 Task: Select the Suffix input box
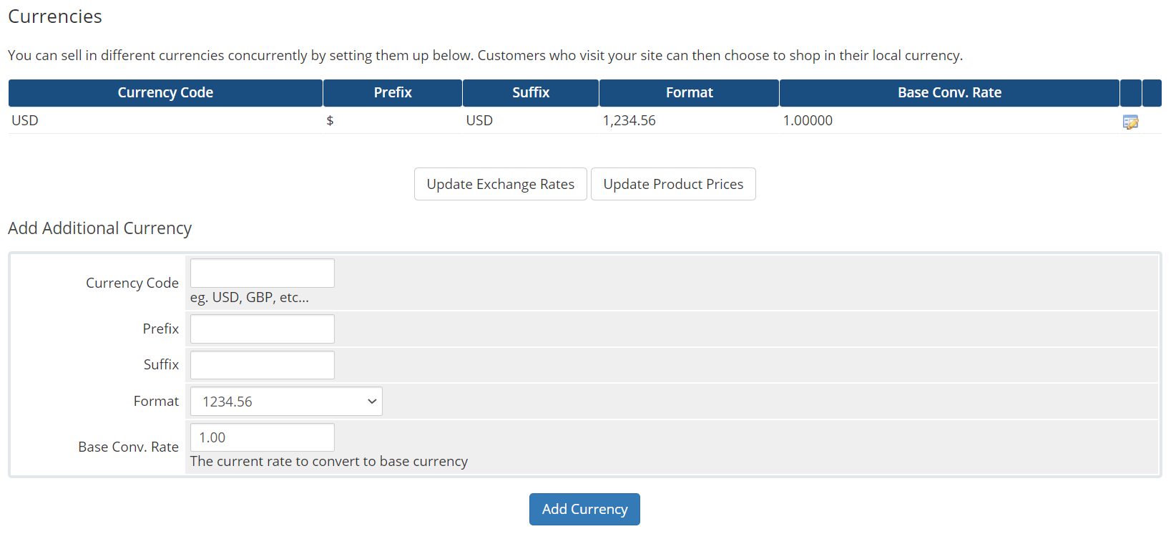click(x=263, y=365)
